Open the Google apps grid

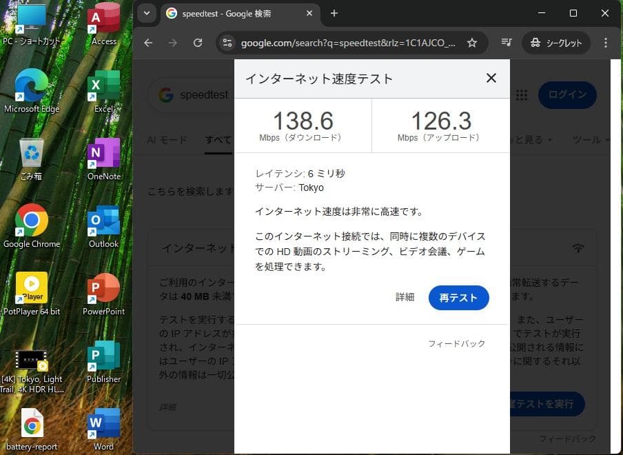(522, 95)
